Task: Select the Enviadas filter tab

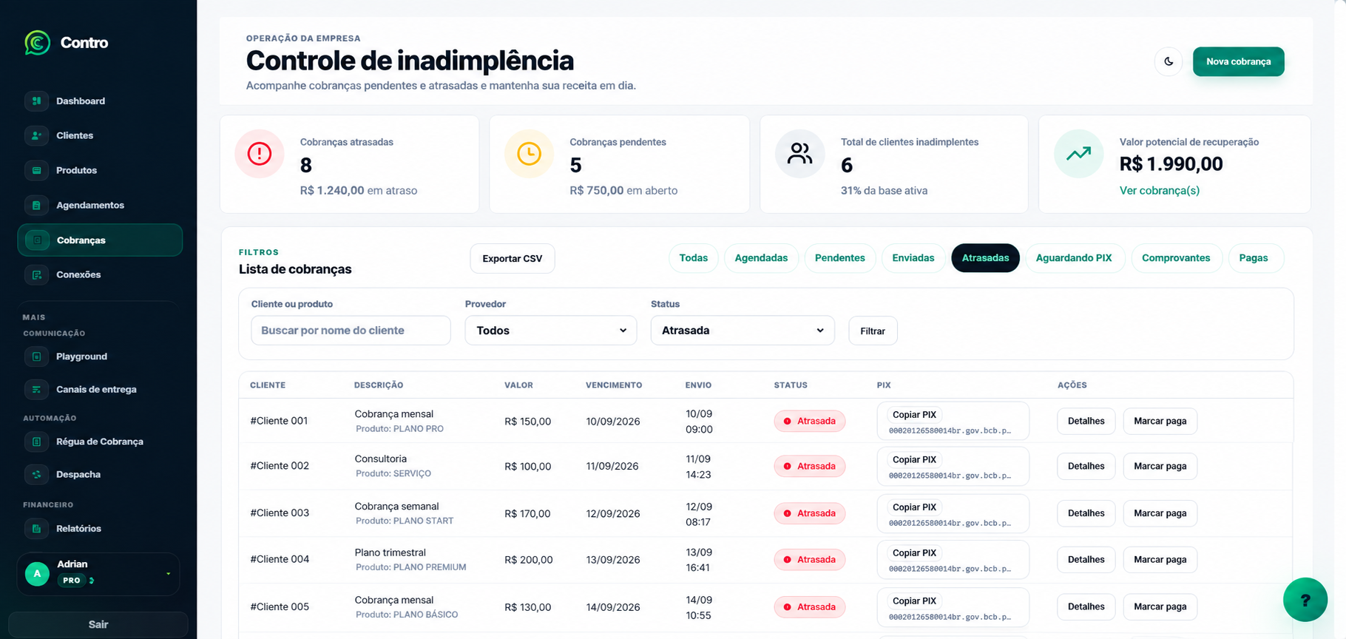Action: 913,258
